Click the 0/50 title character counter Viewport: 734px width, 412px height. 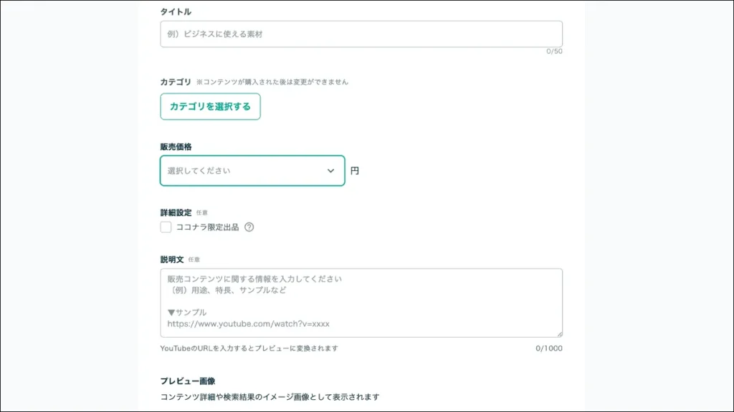(x=554, y=51)
